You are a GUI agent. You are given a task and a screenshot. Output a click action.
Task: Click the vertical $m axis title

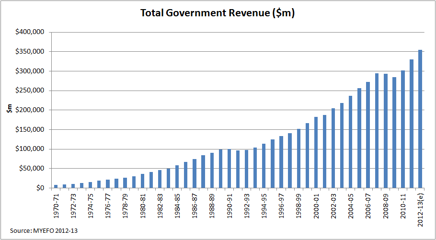[10, 110]
